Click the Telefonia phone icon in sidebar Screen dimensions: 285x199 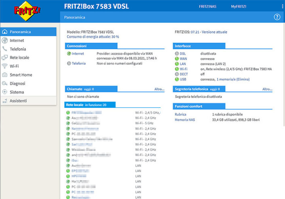pos(4,49)
